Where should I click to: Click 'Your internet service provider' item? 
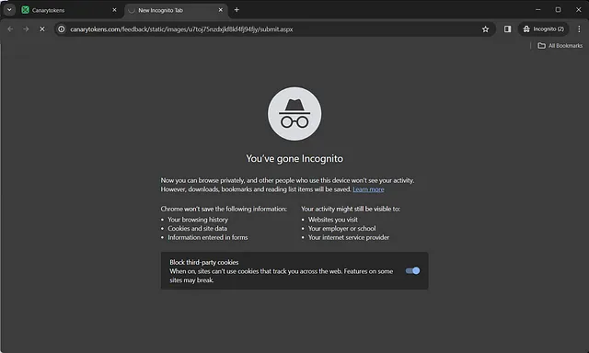[349, 237]
